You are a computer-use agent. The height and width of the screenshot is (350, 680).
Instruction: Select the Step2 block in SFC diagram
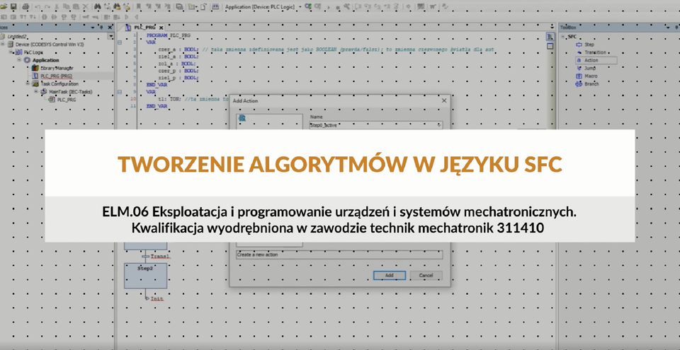146,274
